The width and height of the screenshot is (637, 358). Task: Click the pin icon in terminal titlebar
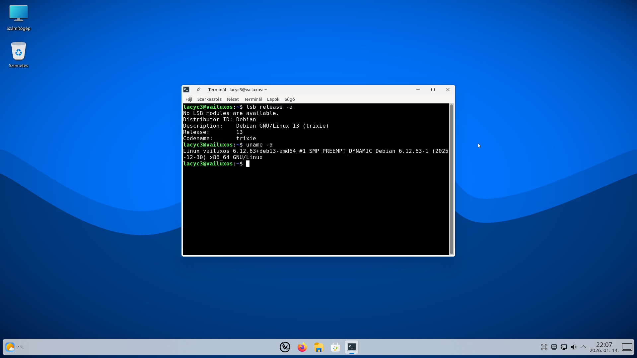click(x=198, y=89)
